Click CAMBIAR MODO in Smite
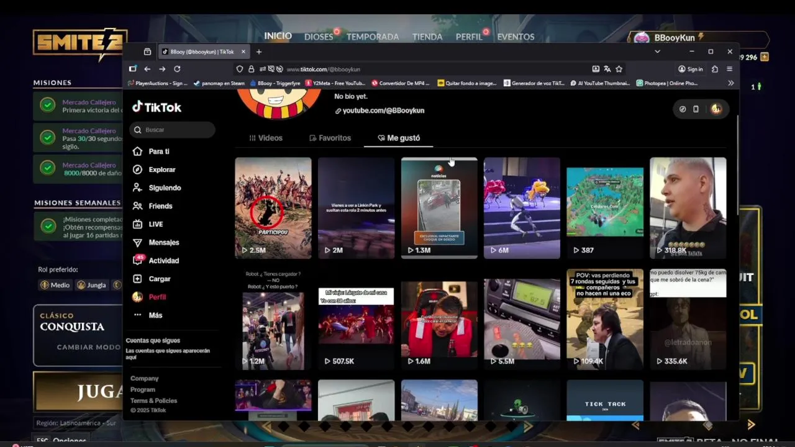The image size is (795, 447). point(88,347)
